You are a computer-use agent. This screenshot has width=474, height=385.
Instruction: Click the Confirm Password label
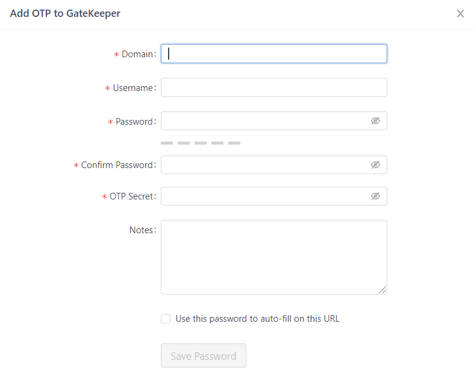point(117,165)
